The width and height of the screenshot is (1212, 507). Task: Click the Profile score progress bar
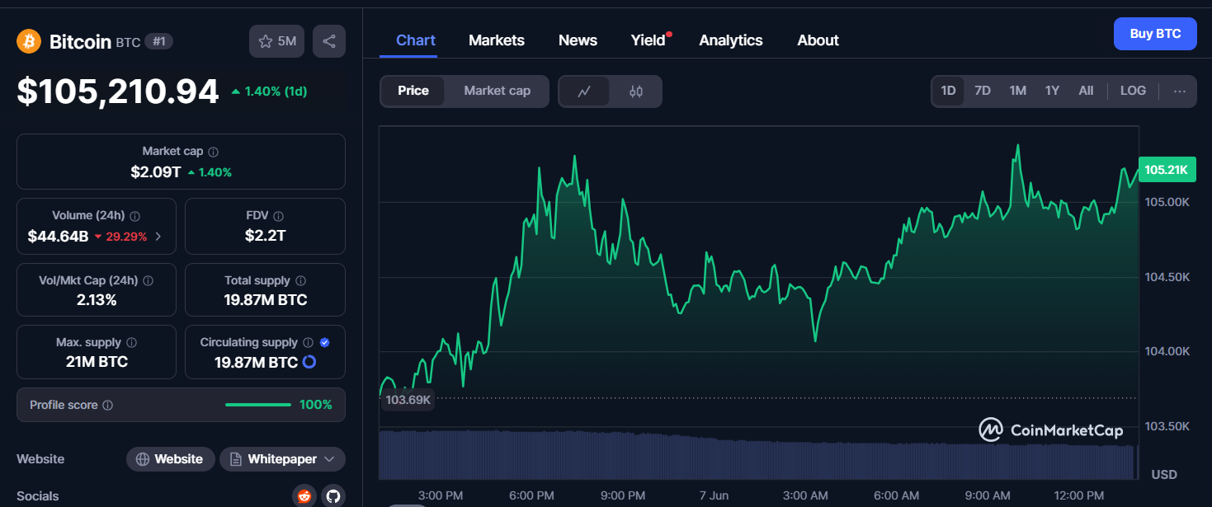click(x=258, y=405)
